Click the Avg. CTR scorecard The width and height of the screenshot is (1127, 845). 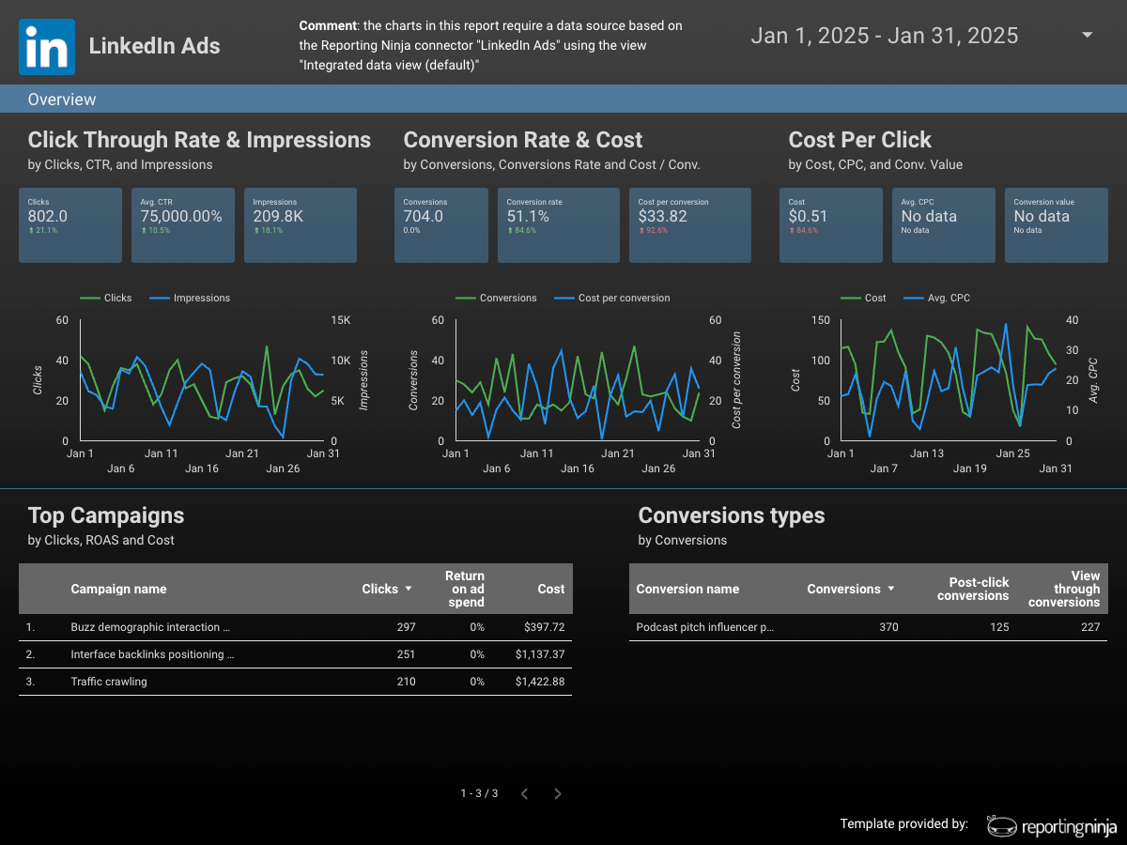click(x=183, y=225)
